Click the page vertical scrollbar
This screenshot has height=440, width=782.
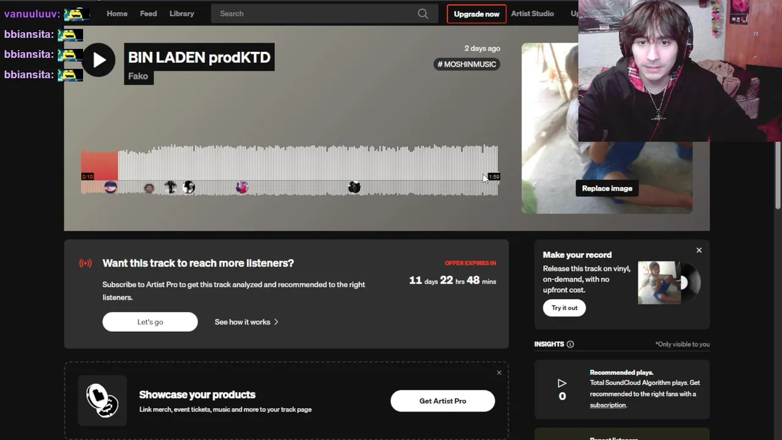778,176
